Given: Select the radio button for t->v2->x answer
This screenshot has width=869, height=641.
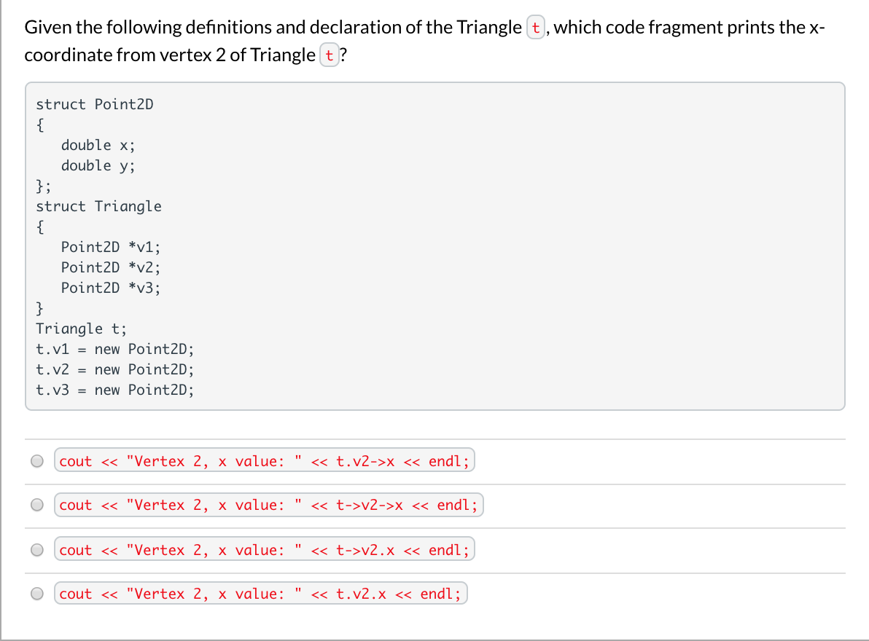Looking at the screenshot, I should pos(36,504).
